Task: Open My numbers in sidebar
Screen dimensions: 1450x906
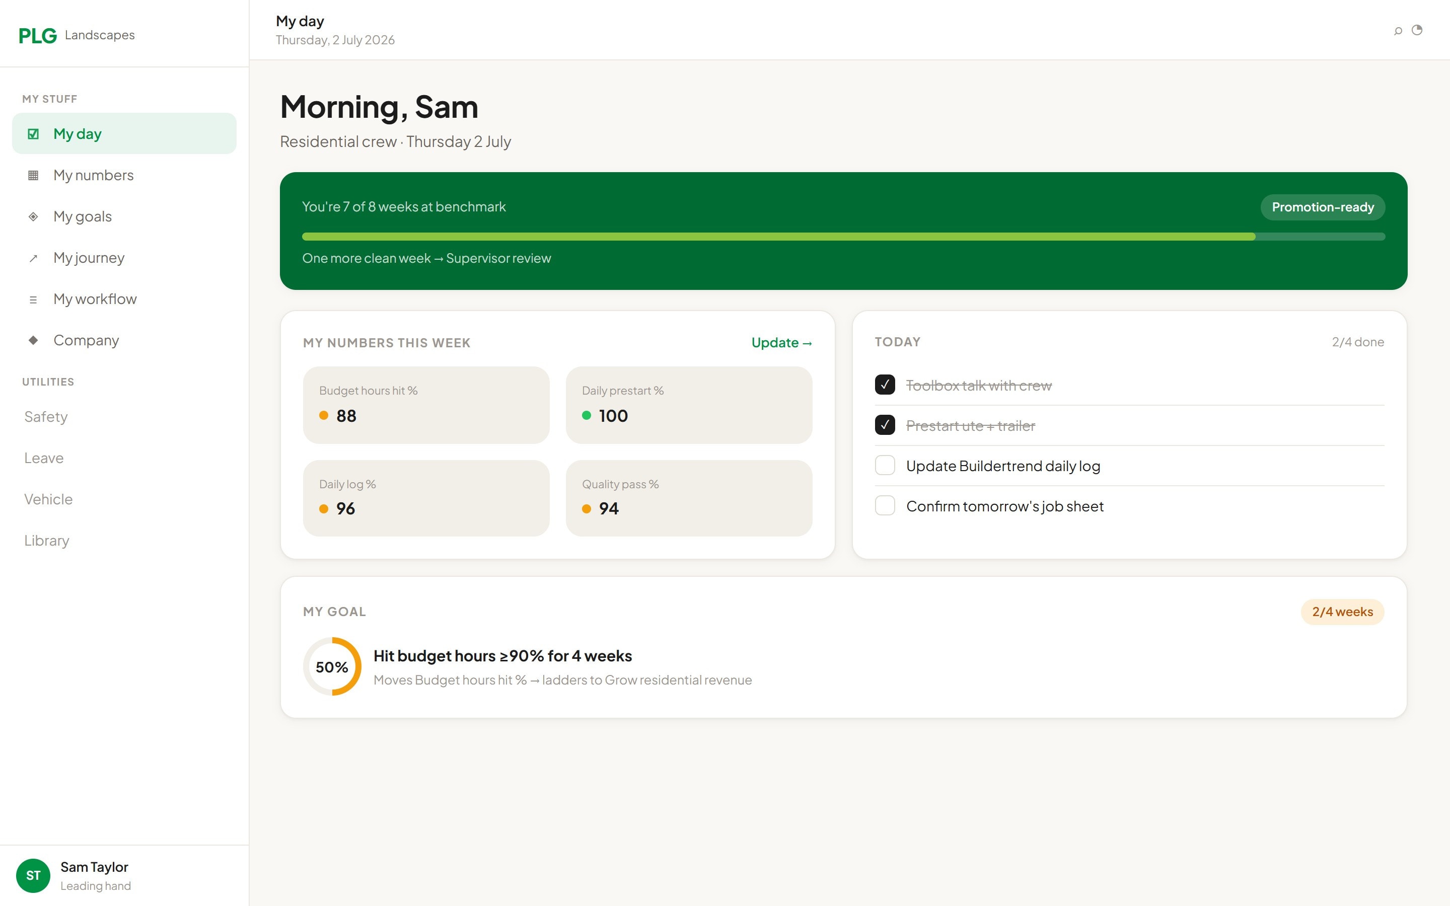Action: (124, 175)
